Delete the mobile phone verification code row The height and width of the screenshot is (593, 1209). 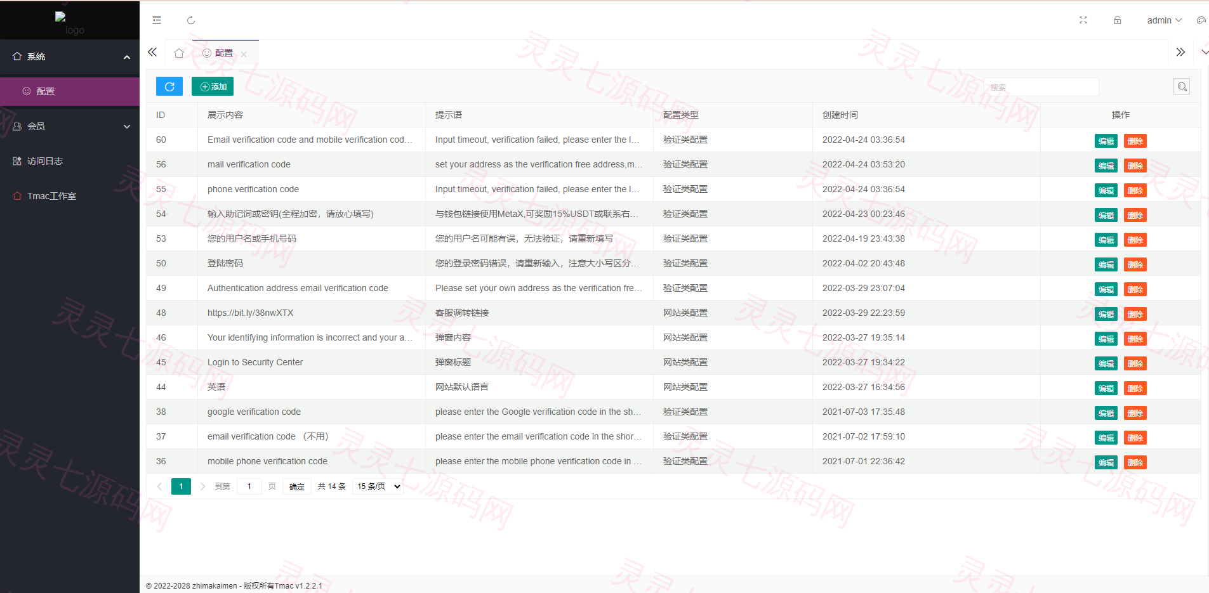pos(1135,462)
